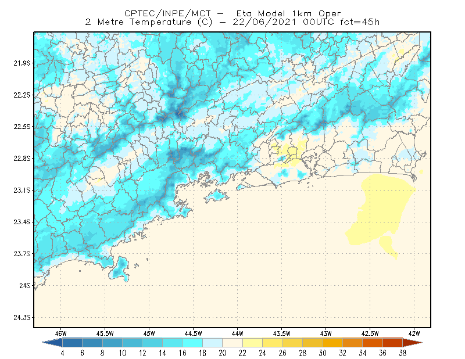Click the 34–36 °C dark orange legend segment

click(373, 343)
